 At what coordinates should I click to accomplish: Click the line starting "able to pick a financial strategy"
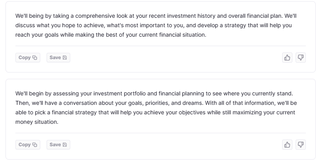click(155, 113)
